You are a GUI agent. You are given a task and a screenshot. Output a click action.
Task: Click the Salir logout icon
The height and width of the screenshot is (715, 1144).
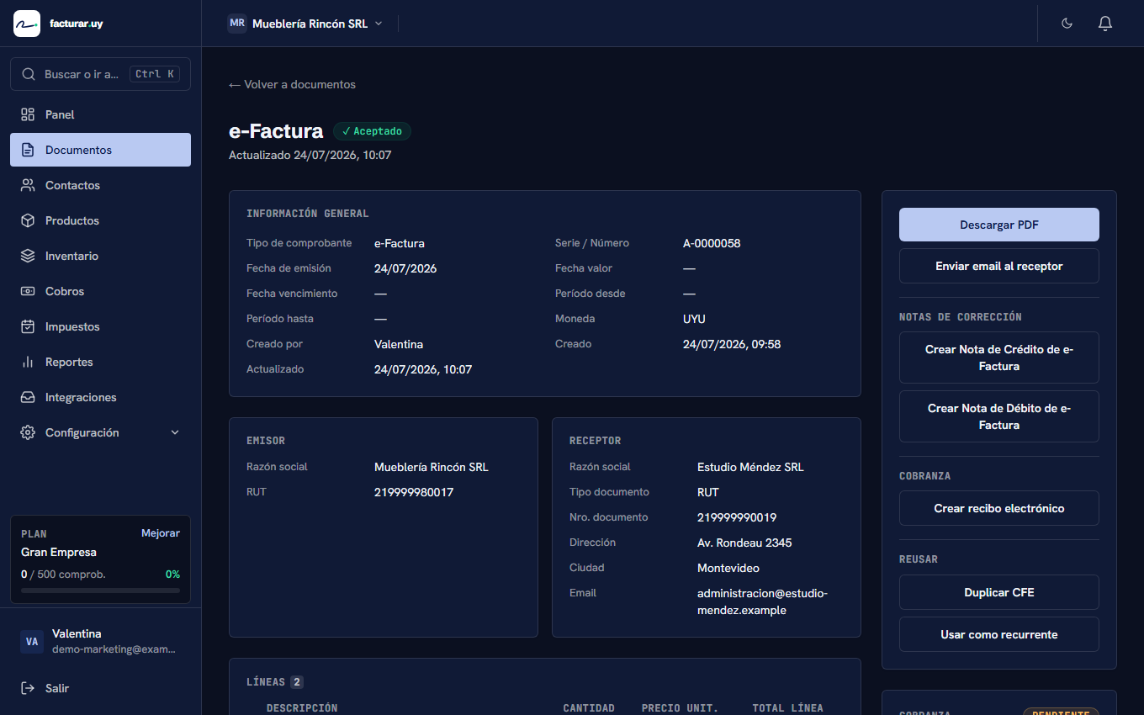28,688
